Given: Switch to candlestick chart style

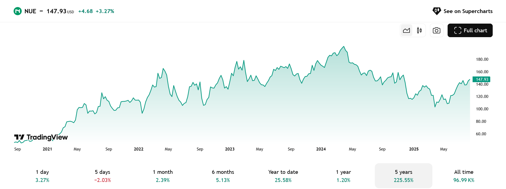Looking at the screenshot, I should pyautogui.click(x=419, y=30).
